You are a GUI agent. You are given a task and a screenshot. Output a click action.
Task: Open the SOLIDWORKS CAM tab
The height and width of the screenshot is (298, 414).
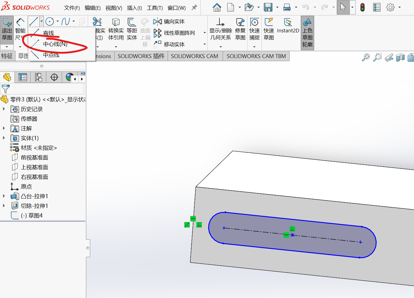pos(194,56)
